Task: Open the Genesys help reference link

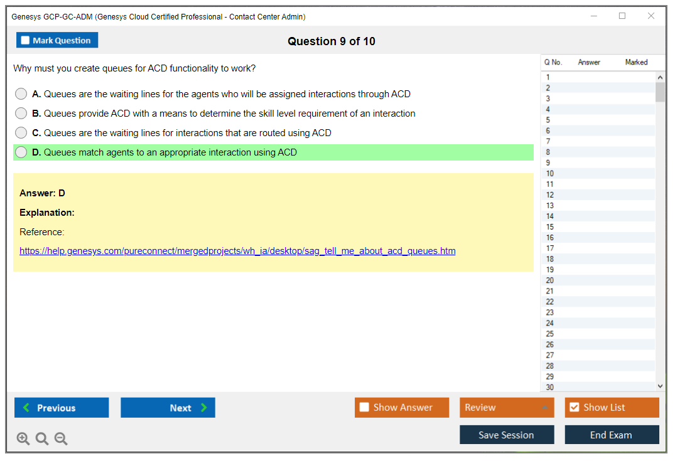Action: click(237, 251)
